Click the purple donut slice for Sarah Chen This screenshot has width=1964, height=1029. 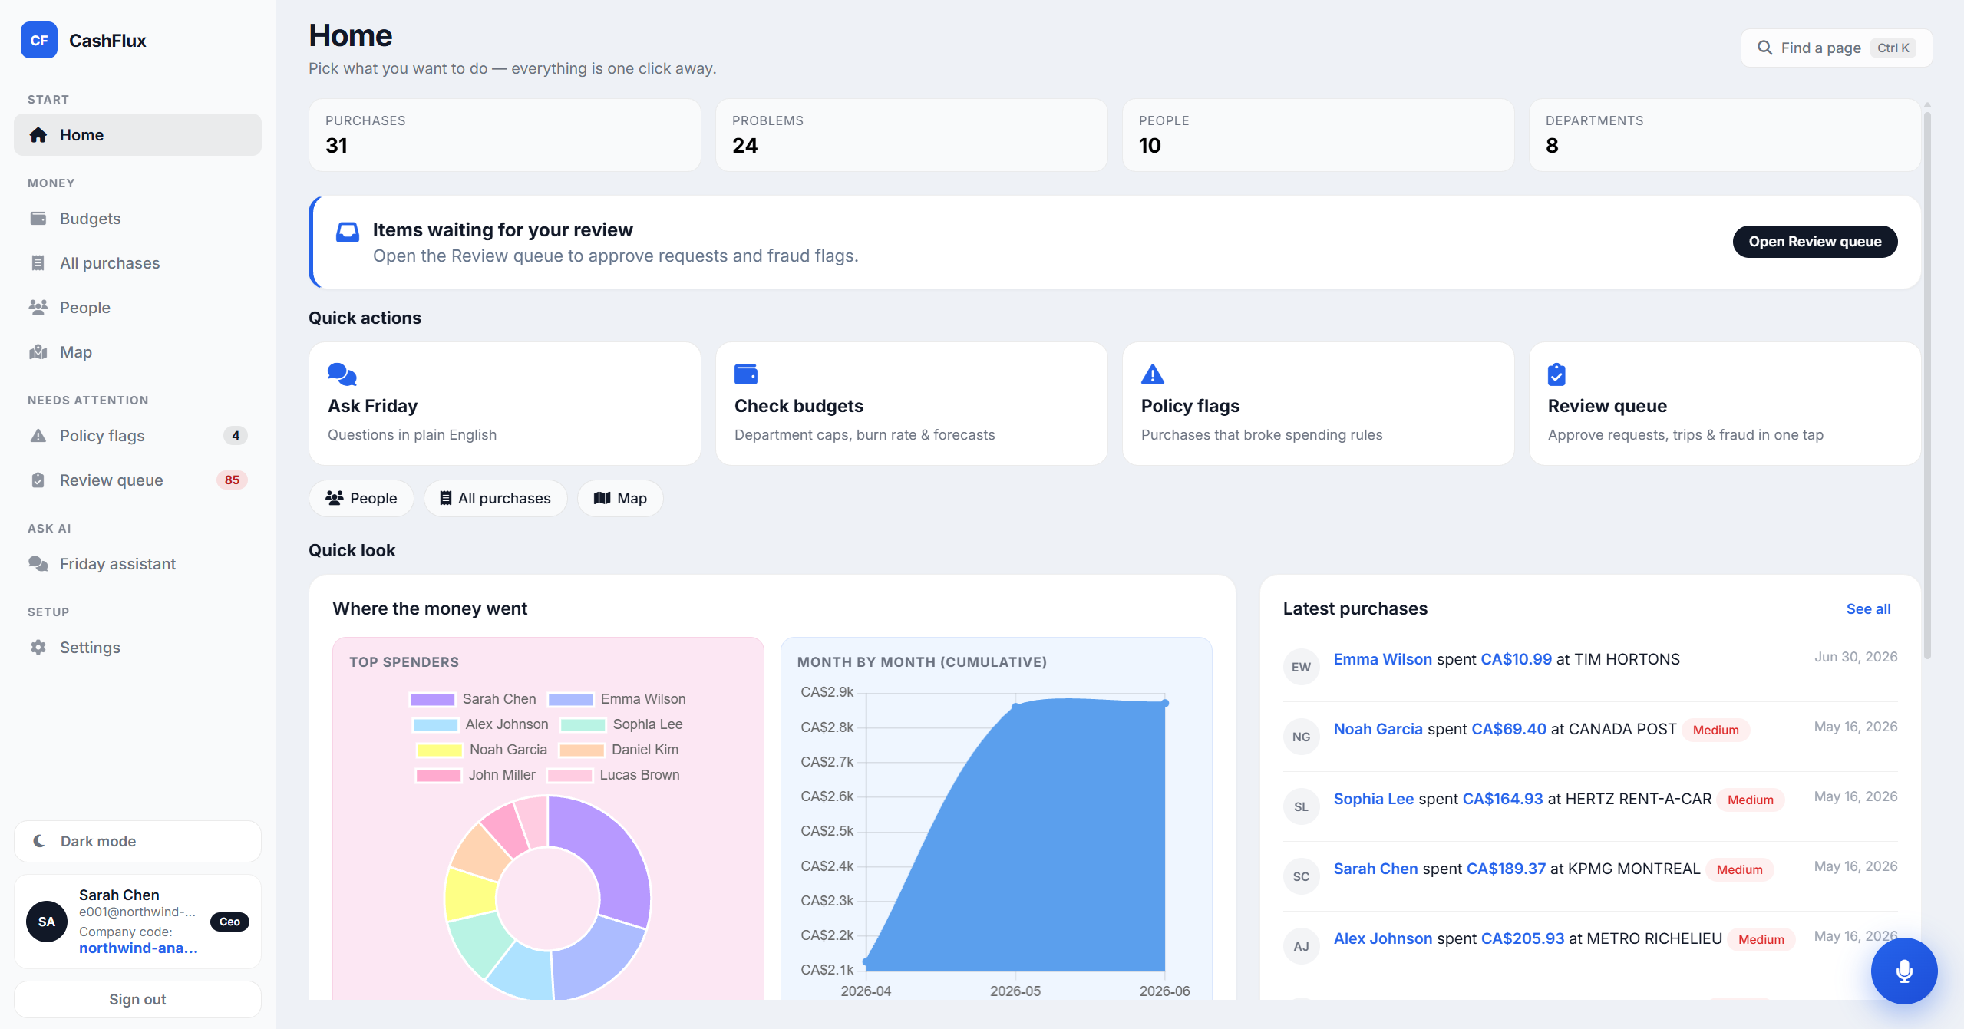[x=612, y=852]
